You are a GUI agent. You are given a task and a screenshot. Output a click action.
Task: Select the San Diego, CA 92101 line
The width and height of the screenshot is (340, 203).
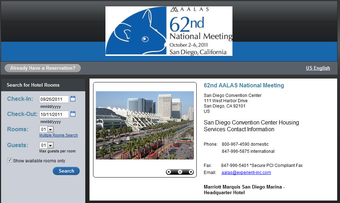tap(224, 106)
